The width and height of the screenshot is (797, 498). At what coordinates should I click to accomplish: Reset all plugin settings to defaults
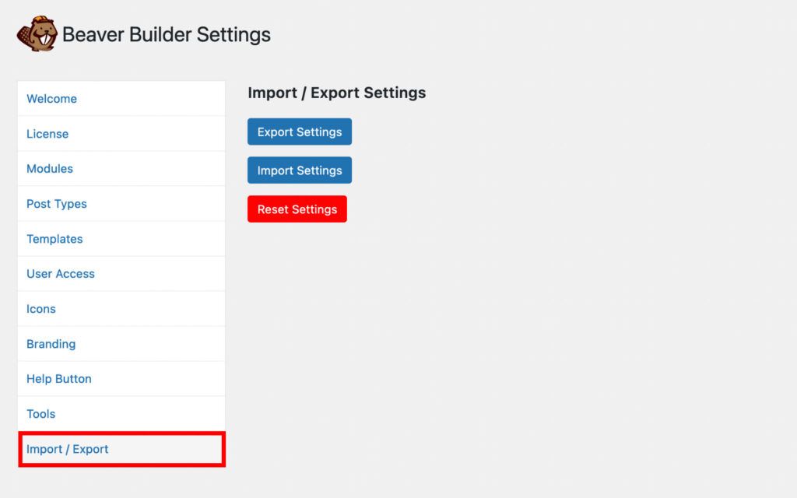pyautogui.click(x=297, y=209)
